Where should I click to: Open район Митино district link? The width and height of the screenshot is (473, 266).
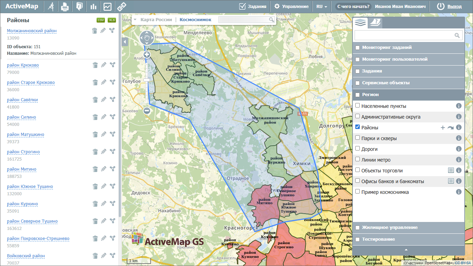click(x=21, y=169)
